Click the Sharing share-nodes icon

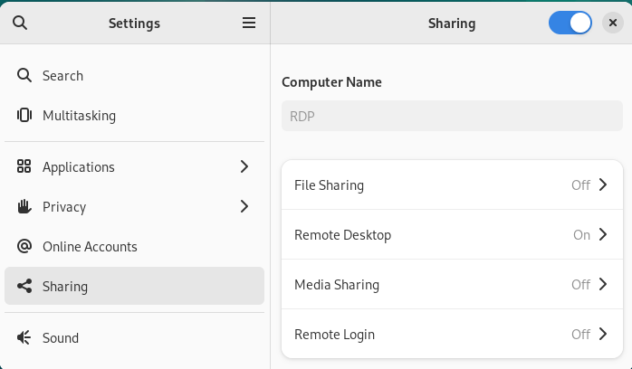pyautogui.click(x=24, y=286)
